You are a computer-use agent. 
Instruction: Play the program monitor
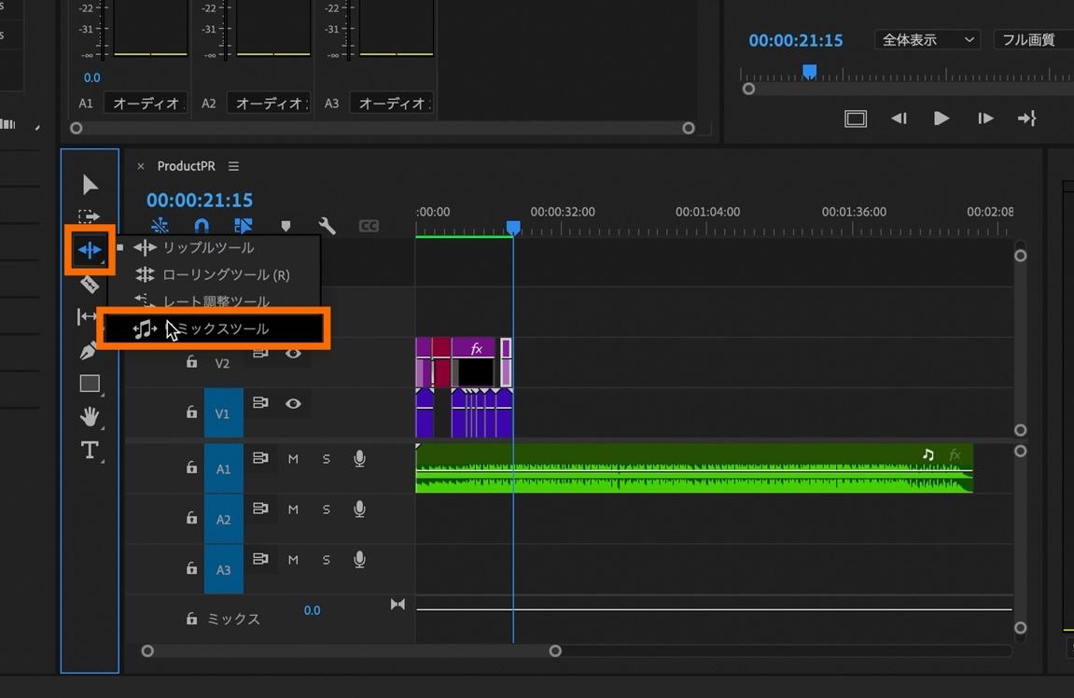tap(941, 119)
